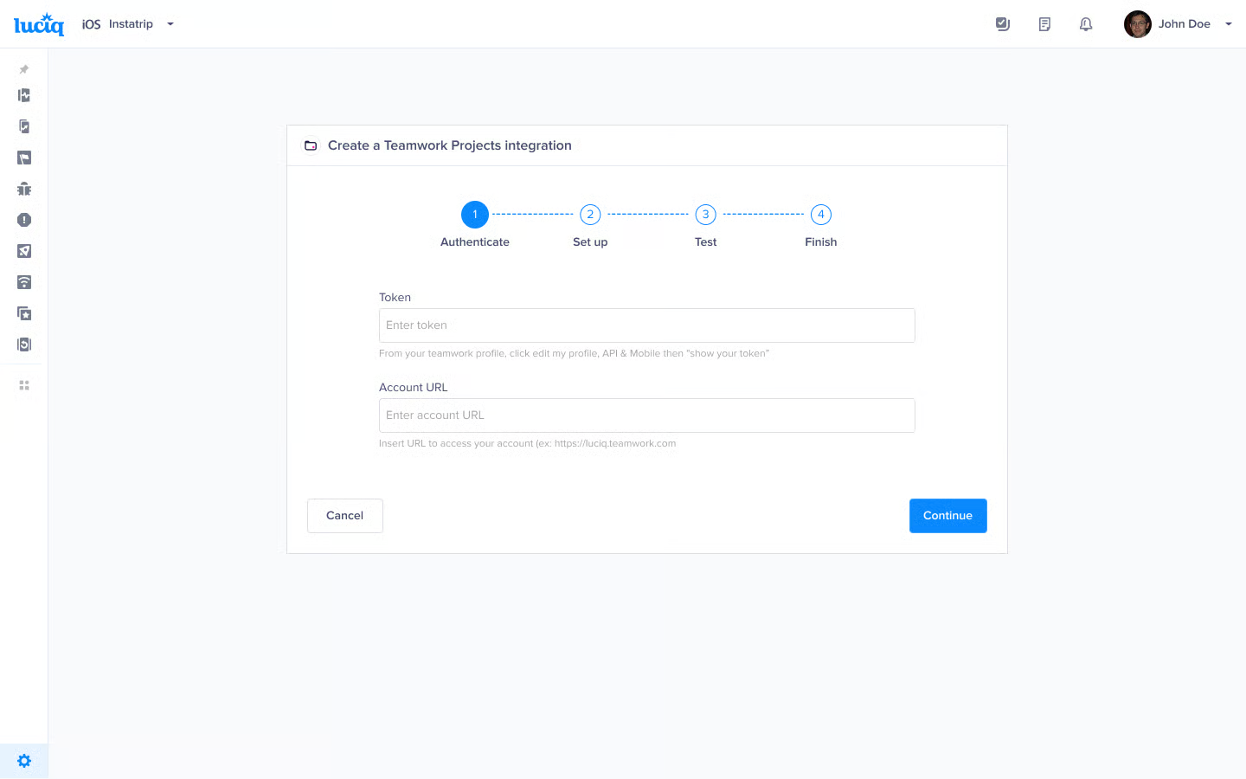The height and width of the screenshot is (779, 1246).
Task: Open the flag icon in the sidebar
Action: point(24,158)
